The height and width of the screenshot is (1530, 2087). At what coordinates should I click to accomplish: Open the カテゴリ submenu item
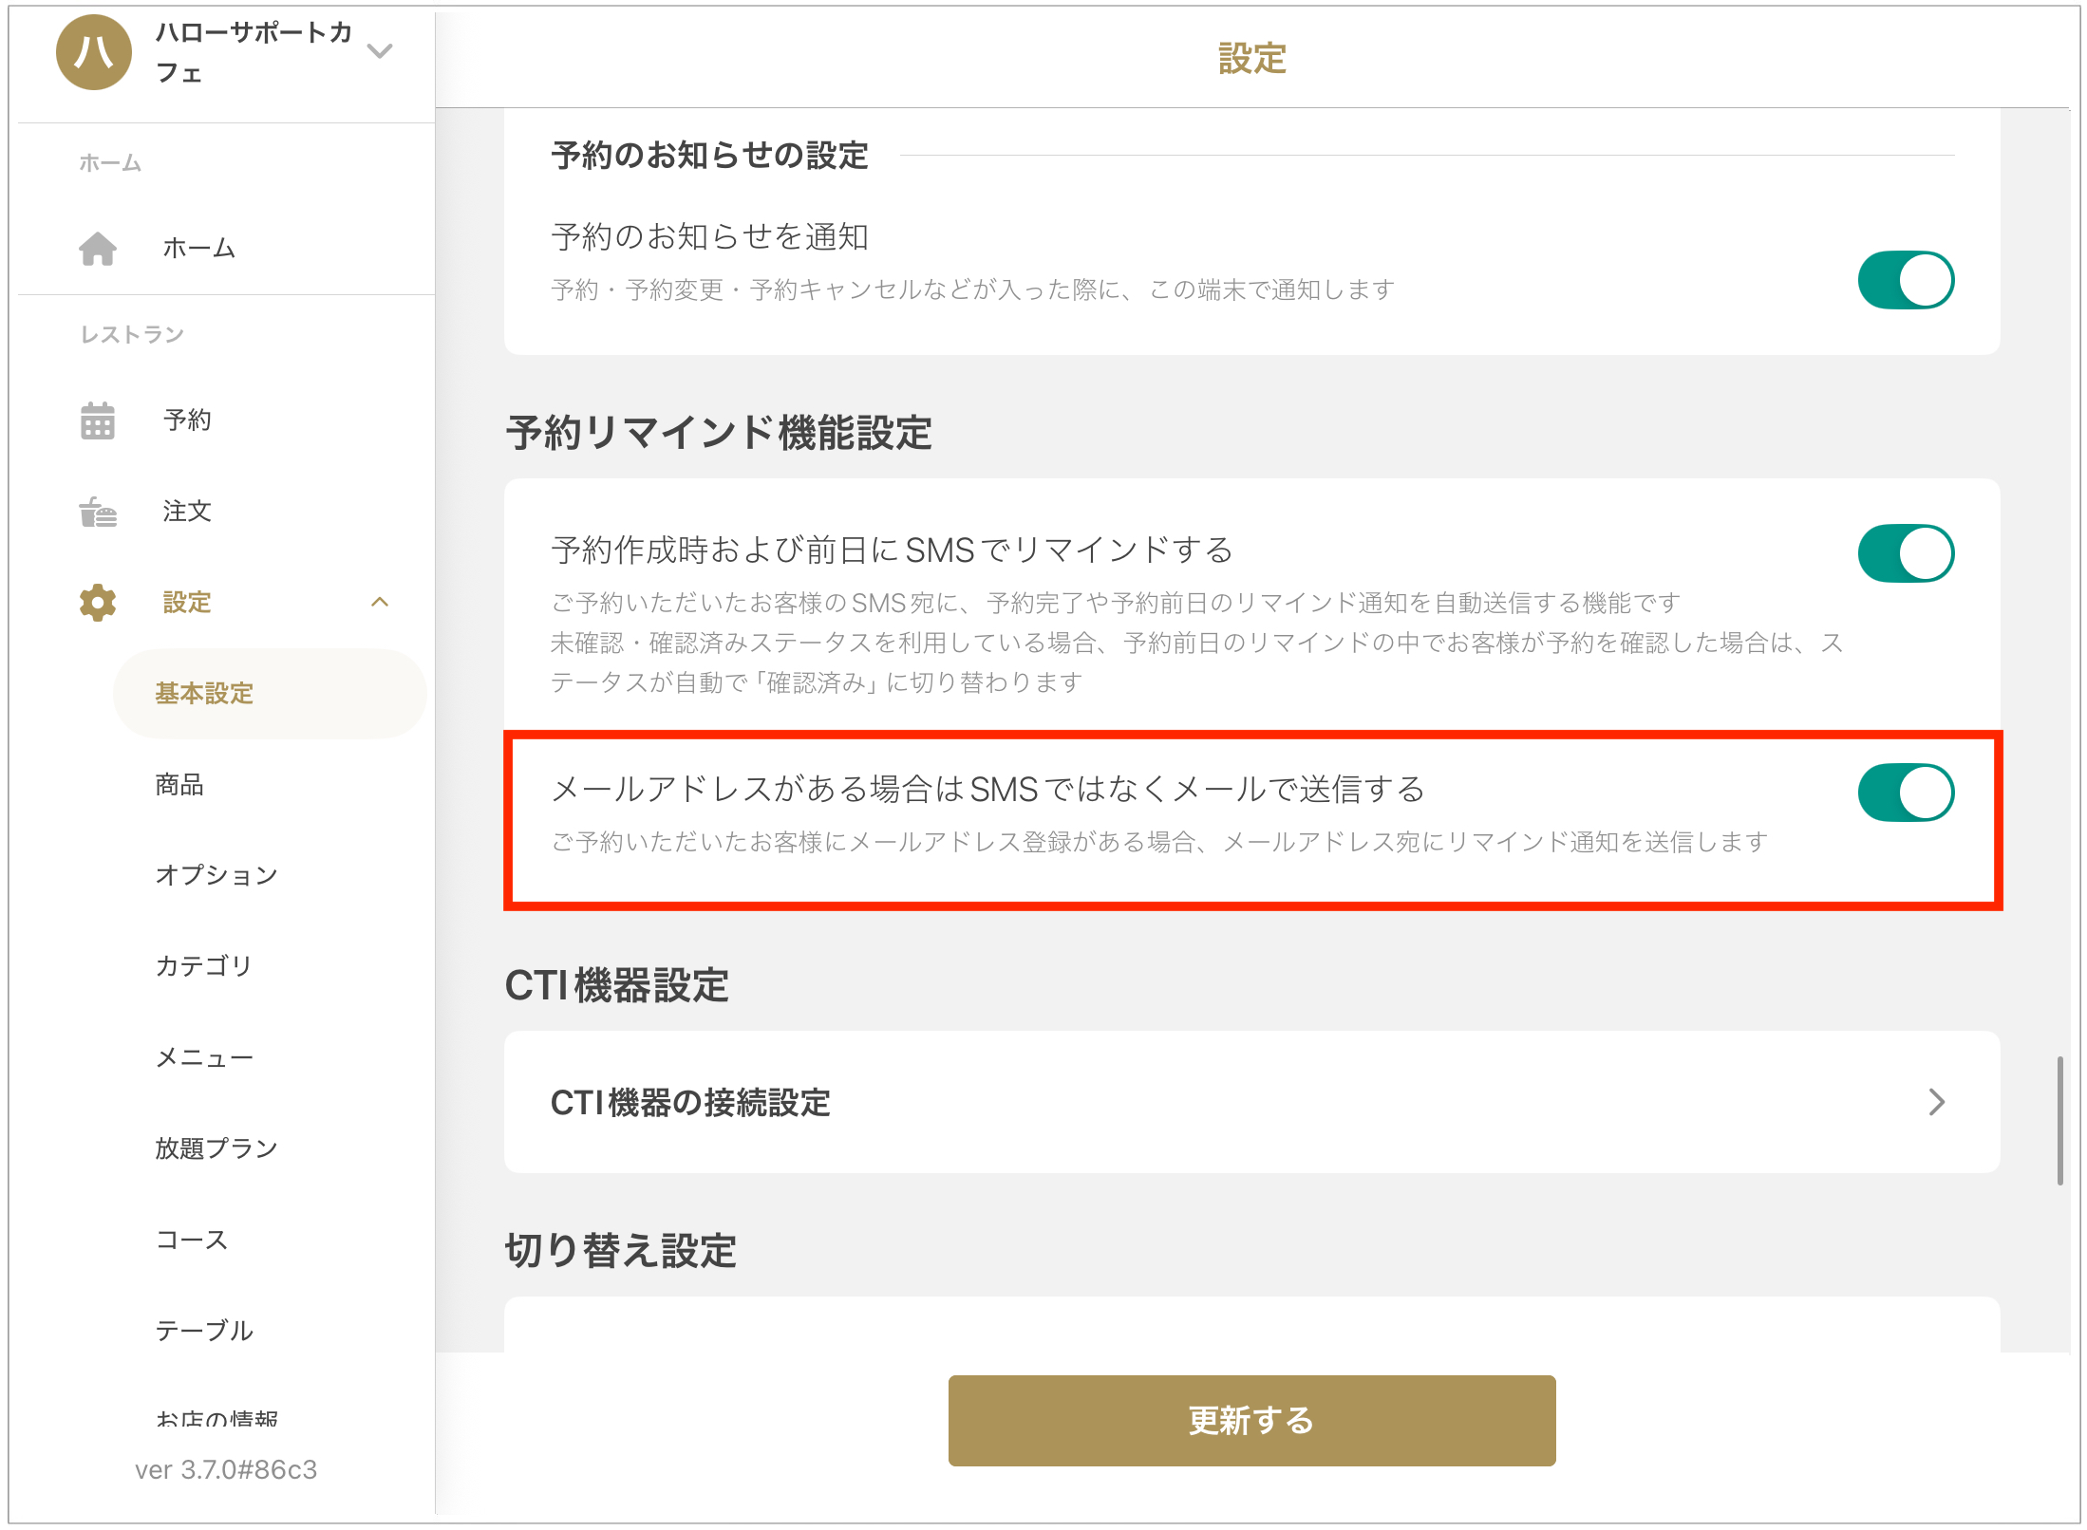tap(204, 966)
